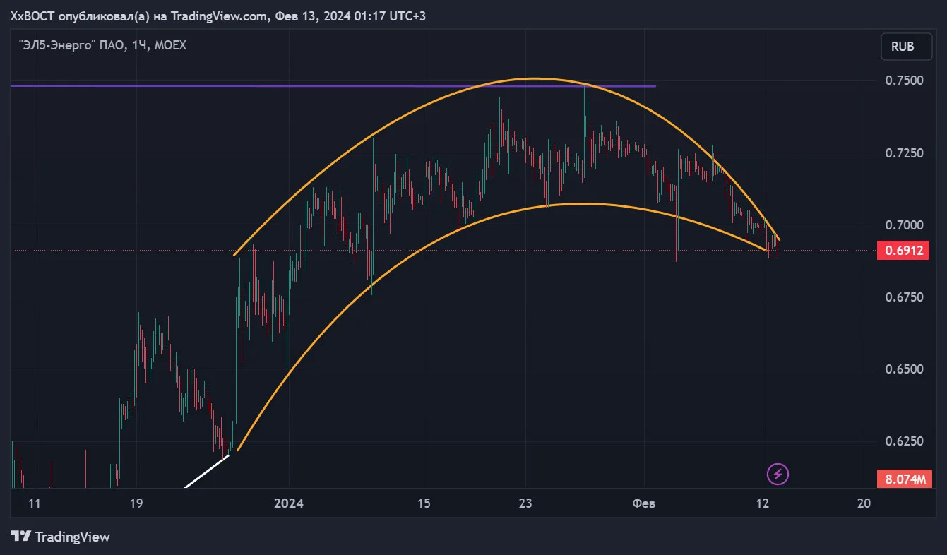Image resolution: width=947 pixels, height=555 pixels.
Task: Click the 23 date label on time axis
Action: pos(525,503)
